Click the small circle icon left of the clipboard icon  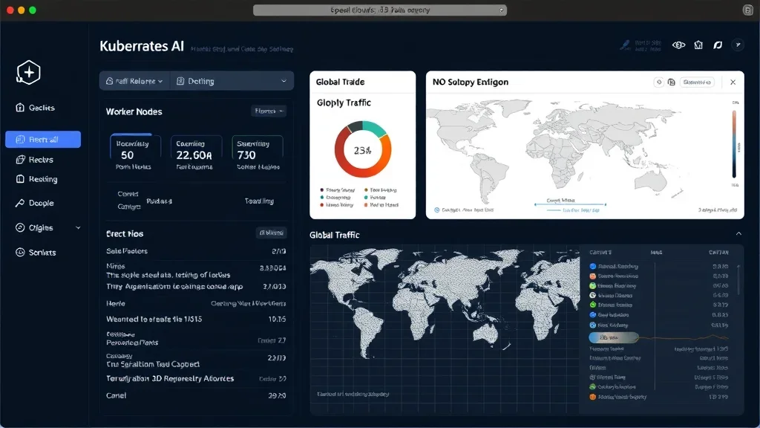coord(659,82)
